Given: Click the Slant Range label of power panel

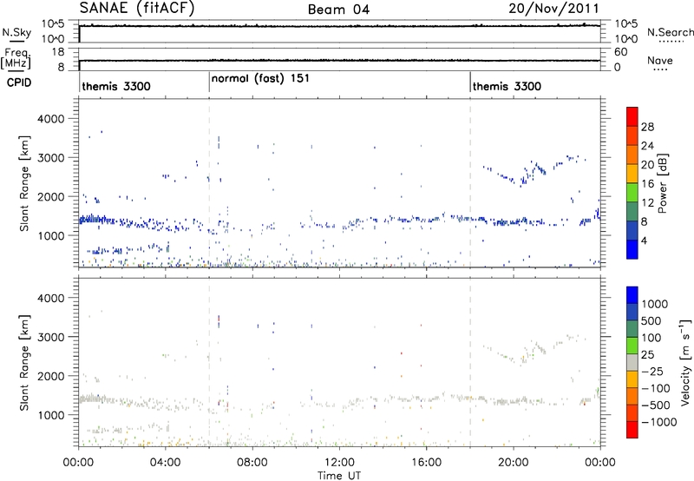Looking at the screenshot, I should (24, 183).
